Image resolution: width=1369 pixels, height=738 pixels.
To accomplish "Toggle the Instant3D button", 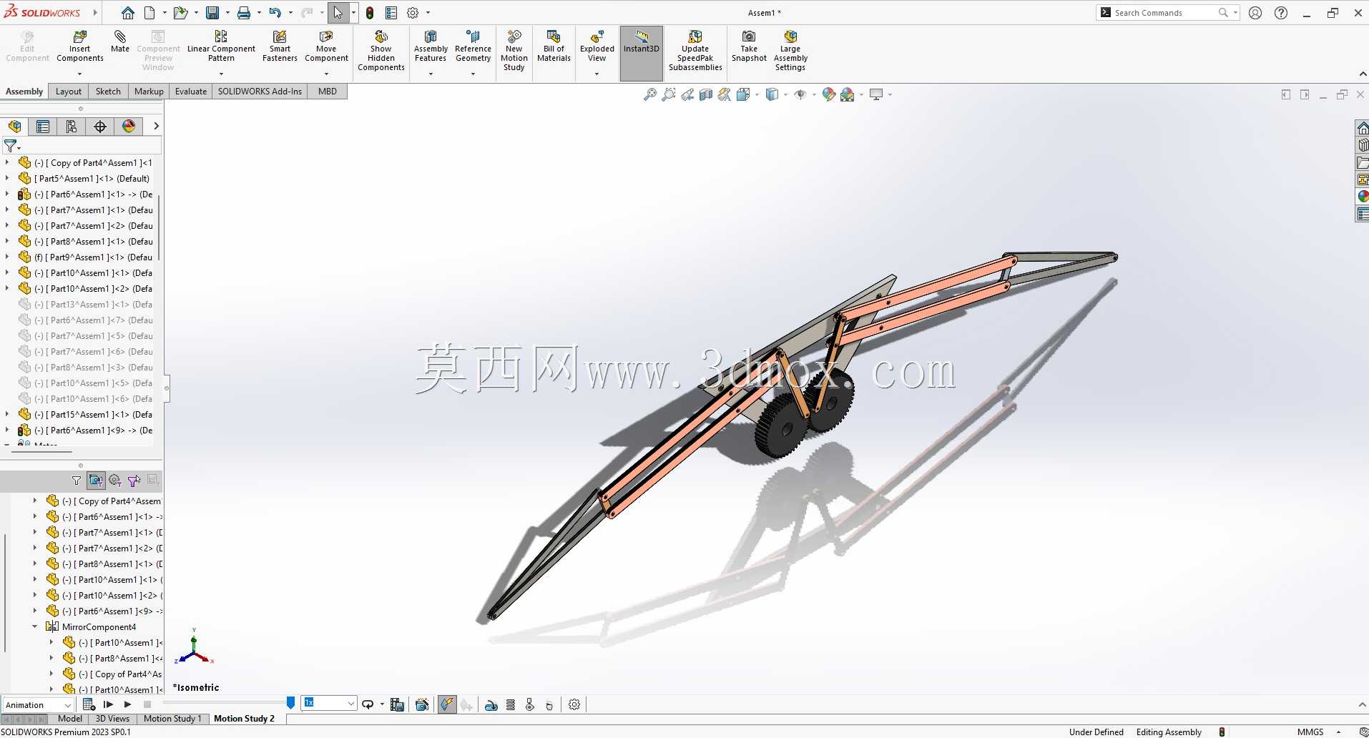I will click(642, 53).
